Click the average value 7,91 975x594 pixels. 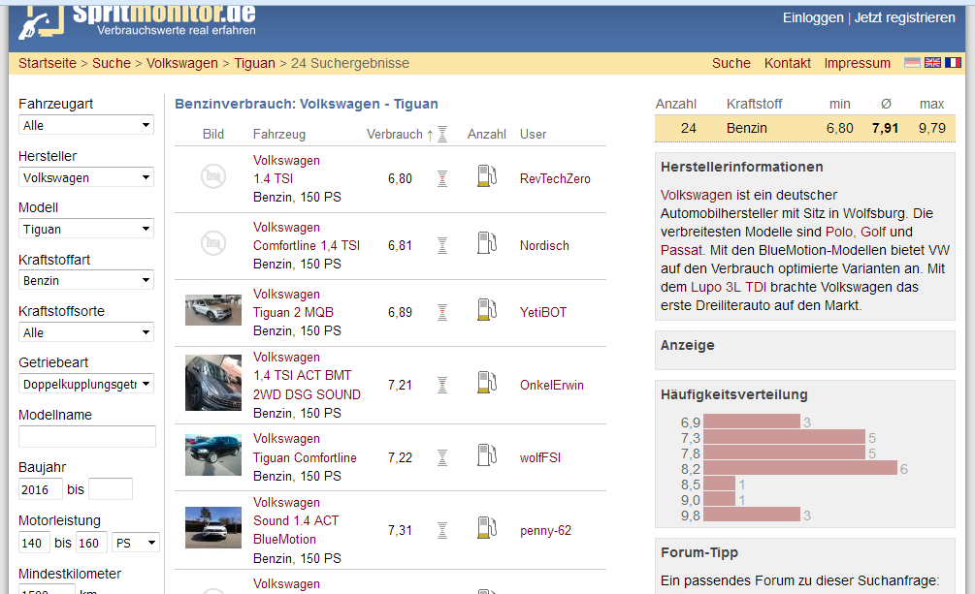tap(886, 129)
